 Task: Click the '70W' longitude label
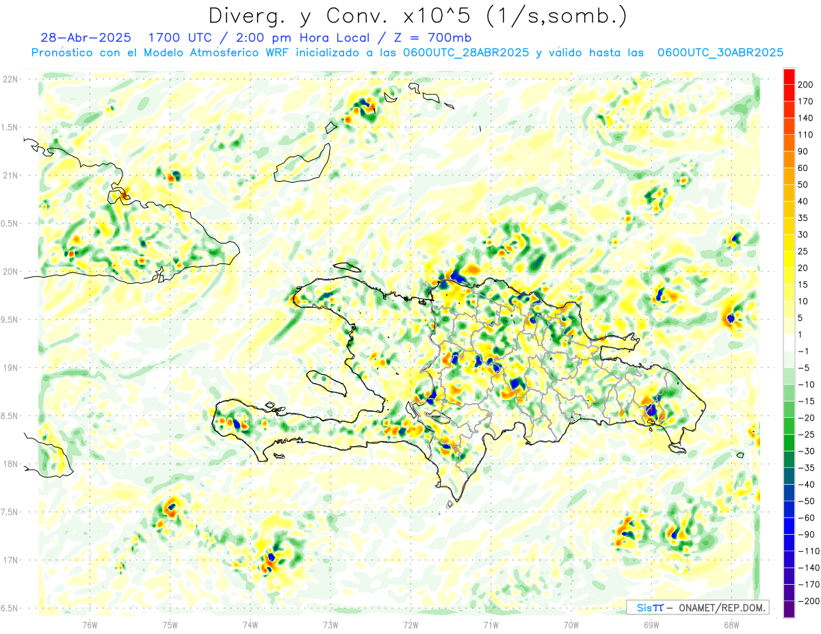click(x=571, y=624)
